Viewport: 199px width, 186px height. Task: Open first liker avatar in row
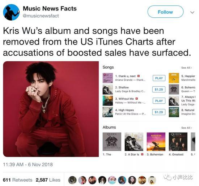click(72, 180)
